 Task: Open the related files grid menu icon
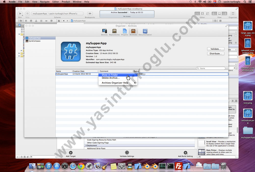pos(59,21)
